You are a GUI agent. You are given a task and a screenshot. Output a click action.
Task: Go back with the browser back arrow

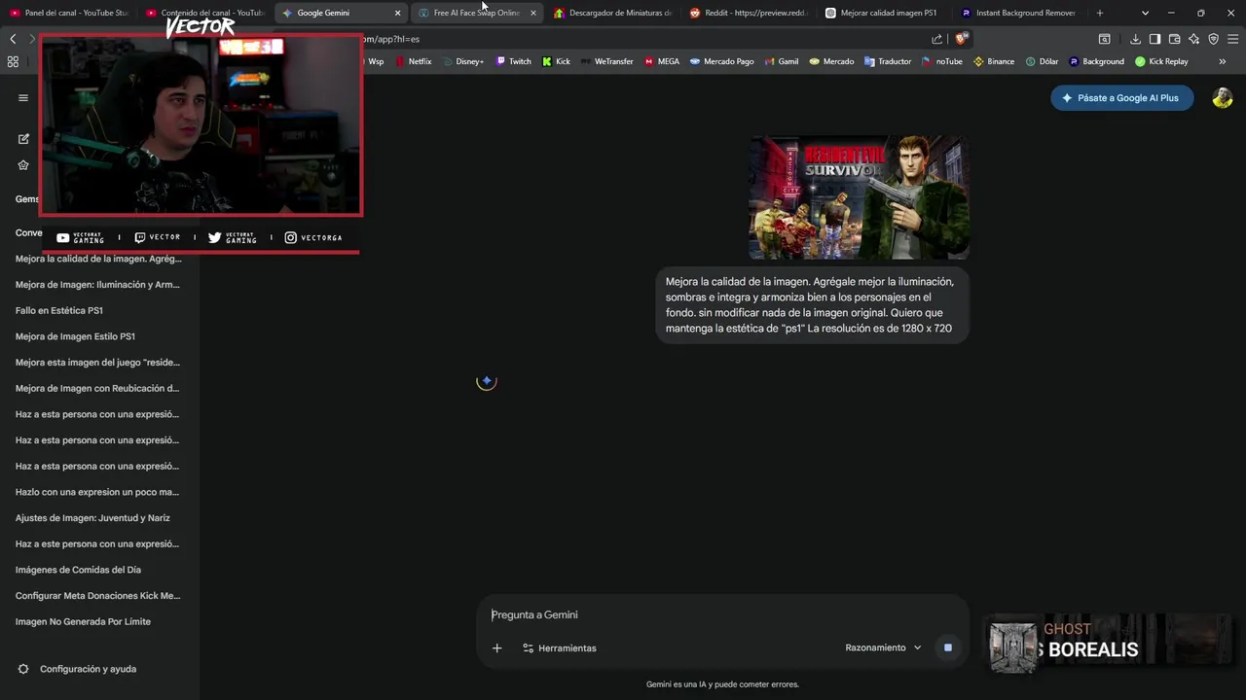[13, 39]
